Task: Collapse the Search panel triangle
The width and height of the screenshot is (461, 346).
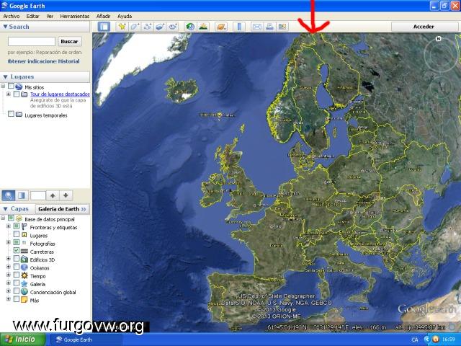Action: 5,27
